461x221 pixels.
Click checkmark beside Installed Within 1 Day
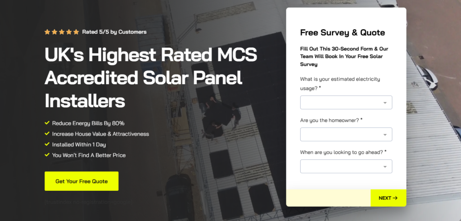[x=47, y=144]
